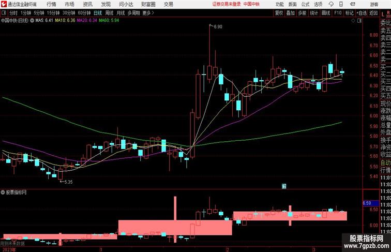Click the 叠加 overlay button

[x=291, y=13]
